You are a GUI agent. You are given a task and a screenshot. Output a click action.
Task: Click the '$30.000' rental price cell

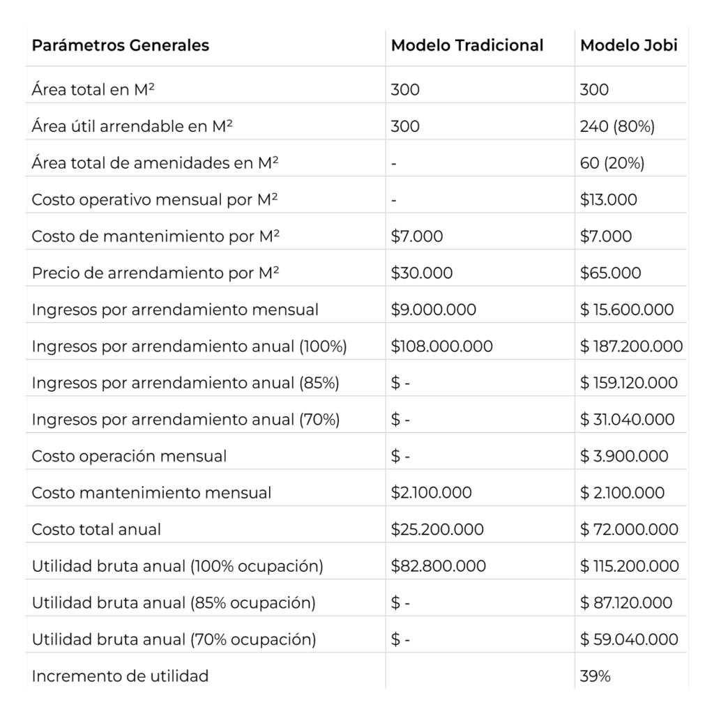tap(421, 273)
